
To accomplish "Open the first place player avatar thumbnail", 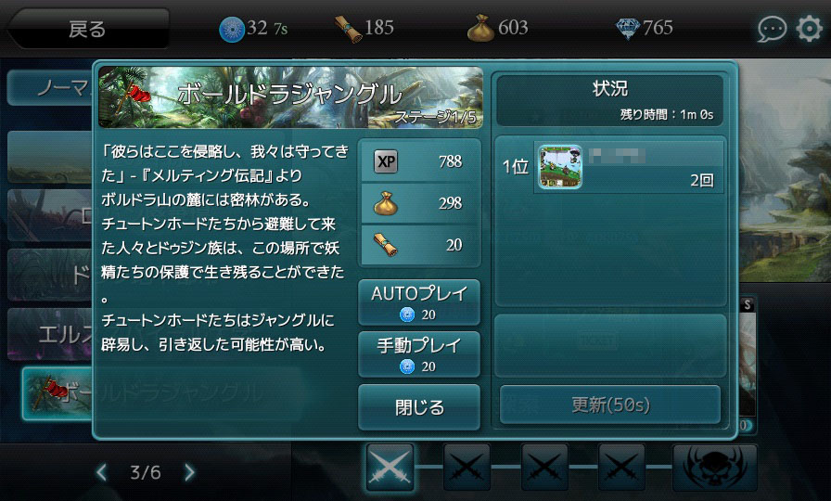I will click(x=560, y=167).
